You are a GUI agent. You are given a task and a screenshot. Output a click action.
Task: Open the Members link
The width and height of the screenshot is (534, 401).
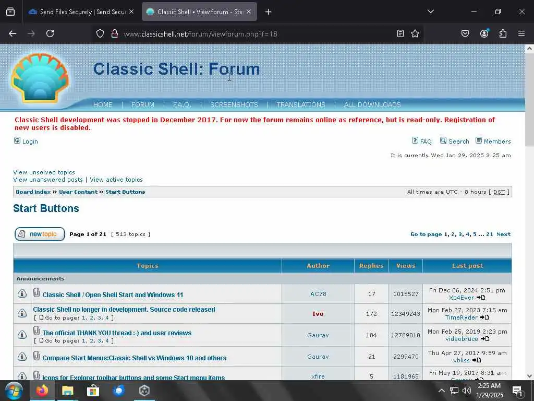pos(497,141)
